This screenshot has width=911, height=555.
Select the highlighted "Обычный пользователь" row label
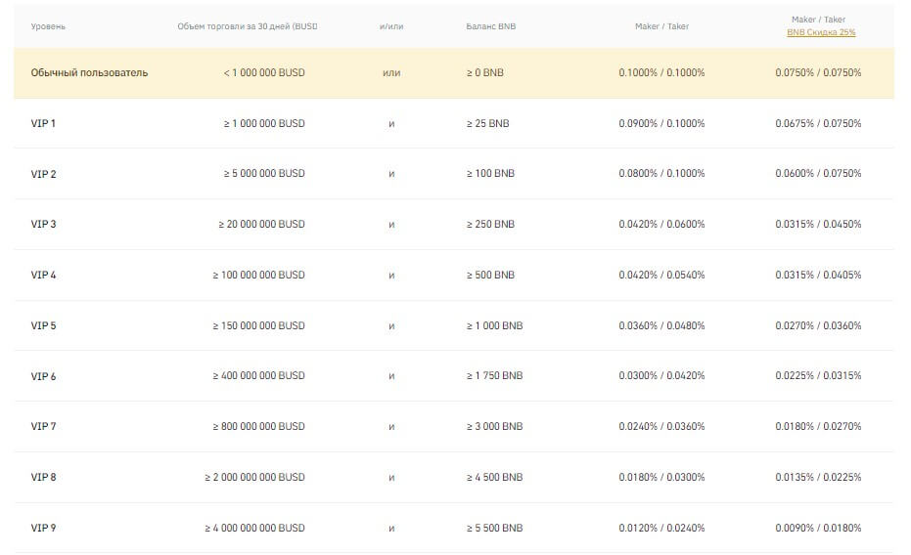tap(89, 73)
